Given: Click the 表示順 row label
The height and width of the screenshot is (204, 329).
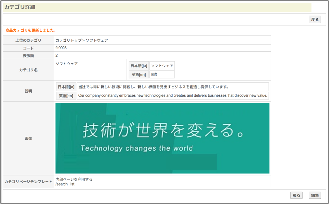Looking at the screenshot, I should 28,55.
